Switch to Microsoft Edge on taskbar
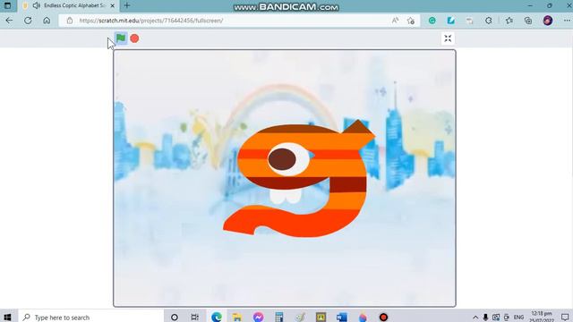The height and width of the screenshot is (322, 573). pyautogui.click(x=217, y=317)
